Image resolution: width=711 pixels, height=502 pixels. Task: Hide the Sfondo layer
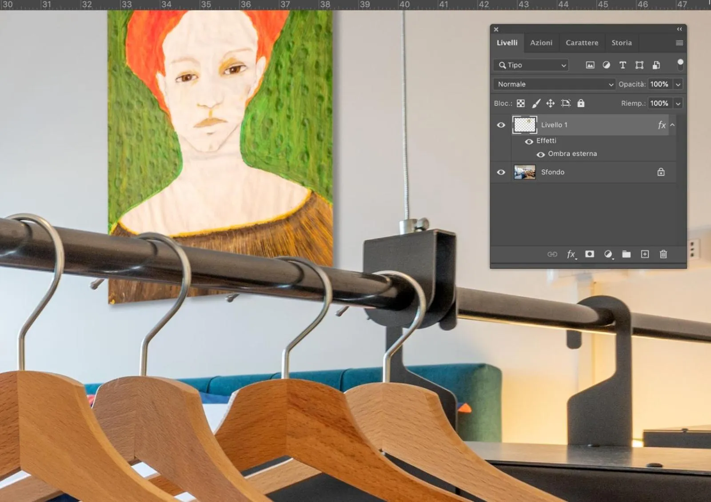(501, 172)
